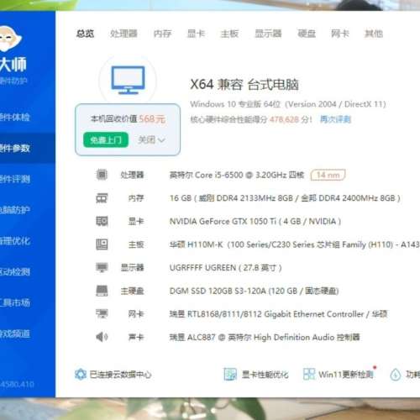
Task: Click the version number at sidebar bottom
Action: click(x=17, y=384)
